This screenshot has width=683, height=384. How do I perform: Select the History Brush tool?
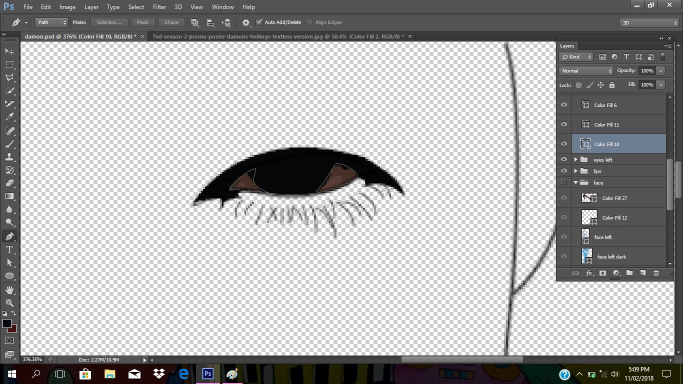pyautogui.click(x=9, y=170)
